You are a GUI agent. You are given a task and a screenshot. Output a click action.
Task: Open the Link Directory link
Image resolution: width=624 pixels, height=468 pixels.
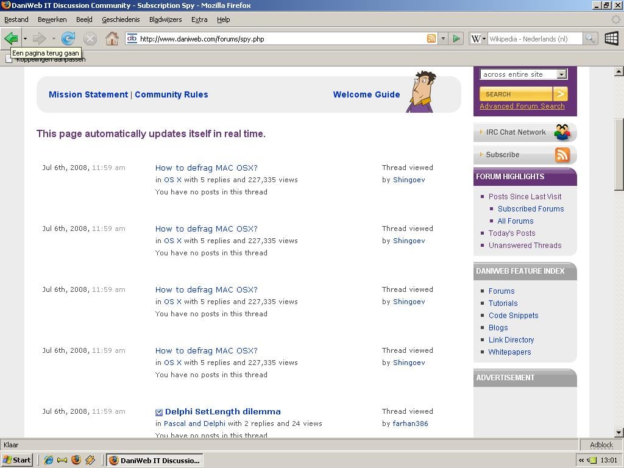[511, 340]
